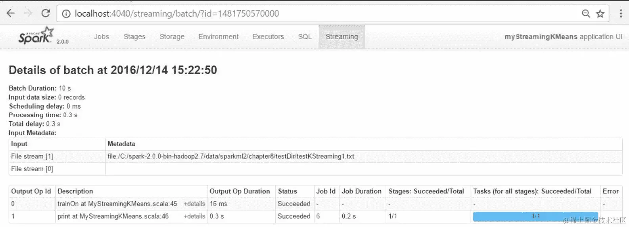
Task: Open Job Id 6 link
Action: (x=318, y=216)
